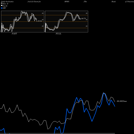Image resolution: width=134 pixels, height=134 pixels.
Task: Click the 20 level label in FULL chart
Action: tap(87, 26)
